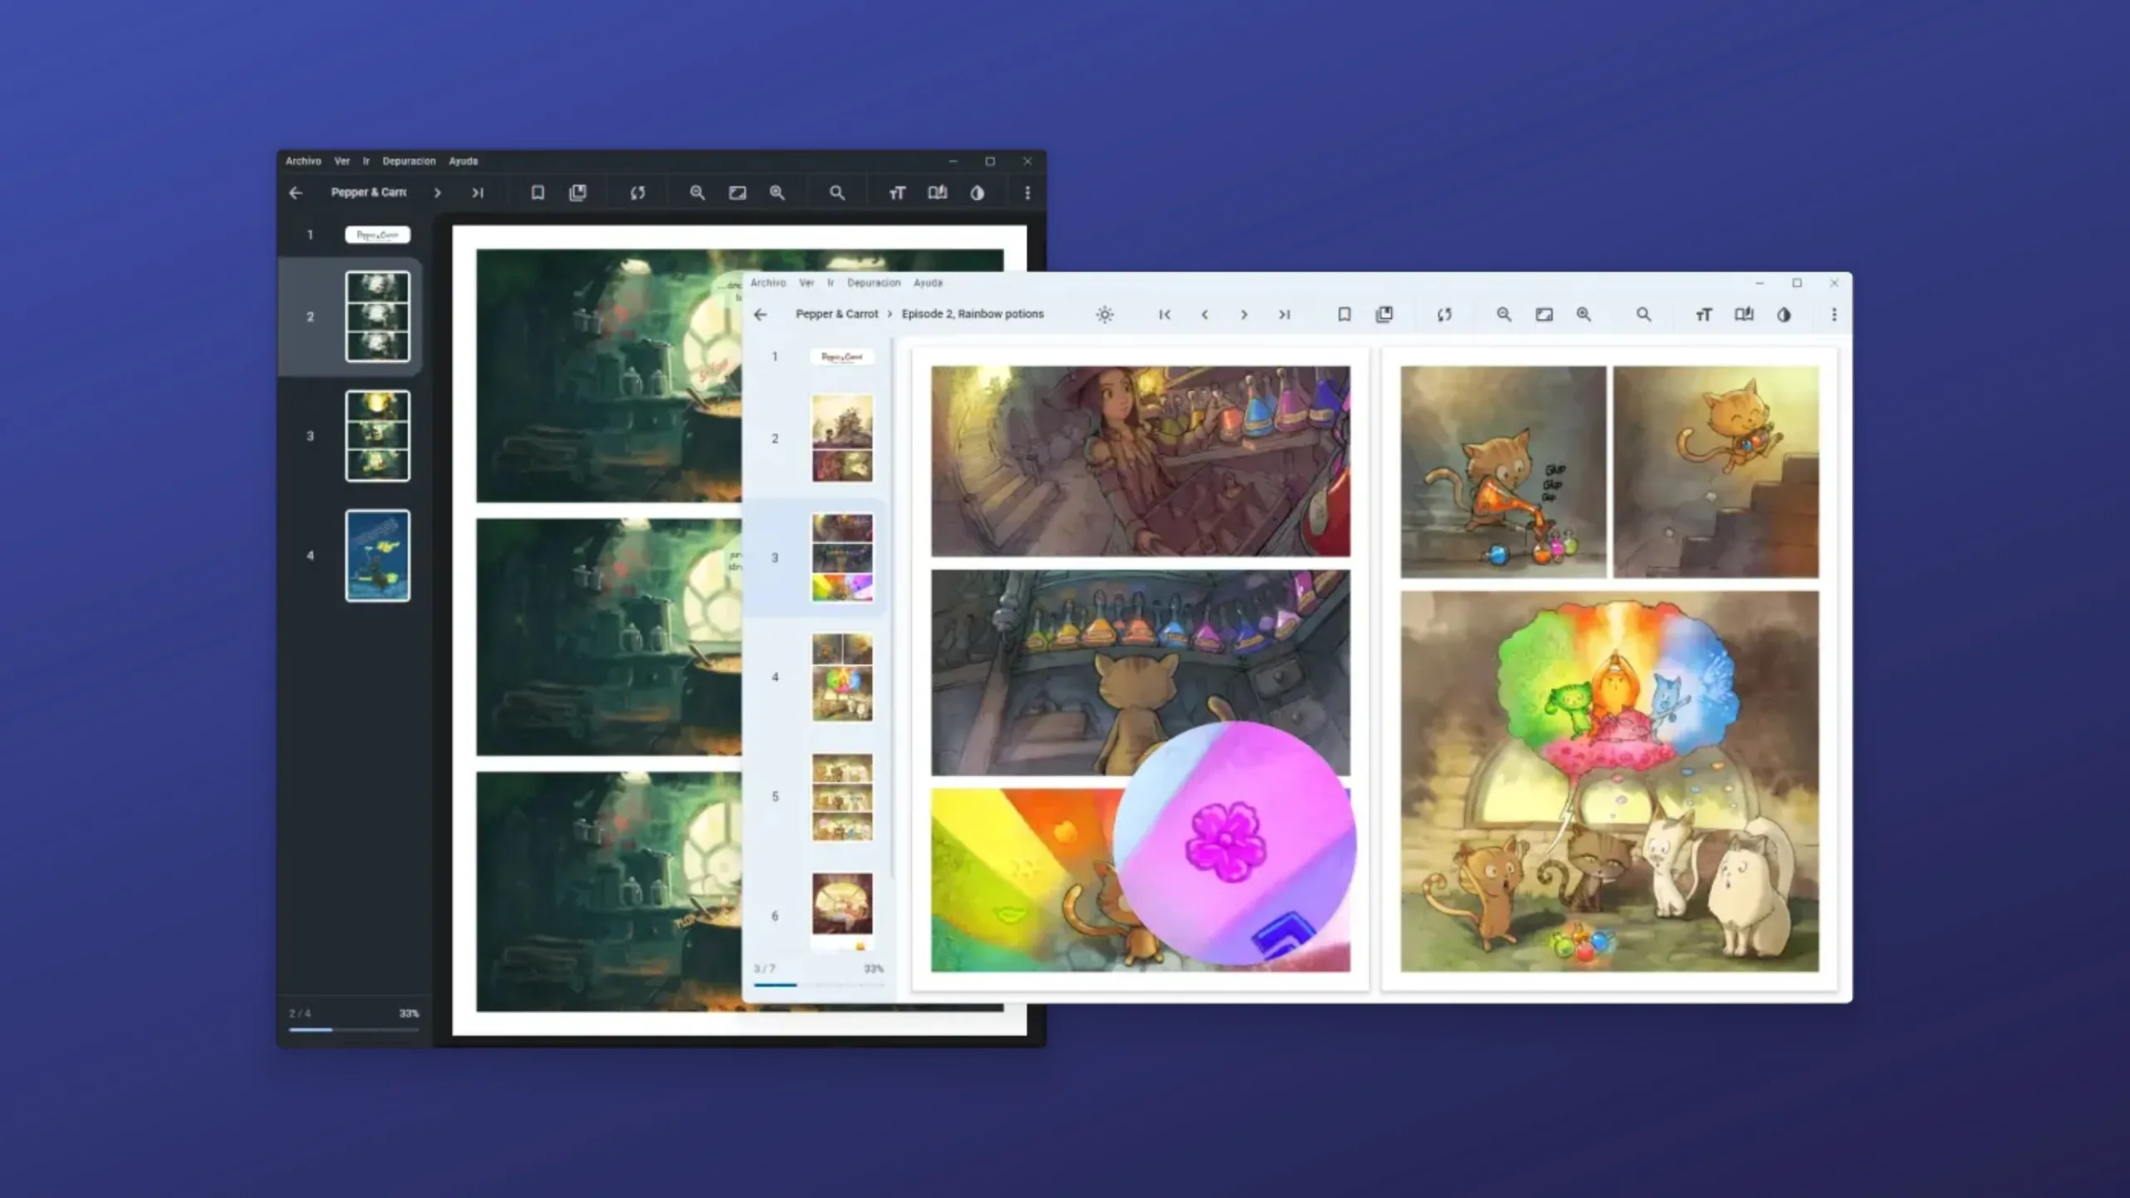Open Ayuda menu in light window

pyautogui.click(x=928, y=283)
